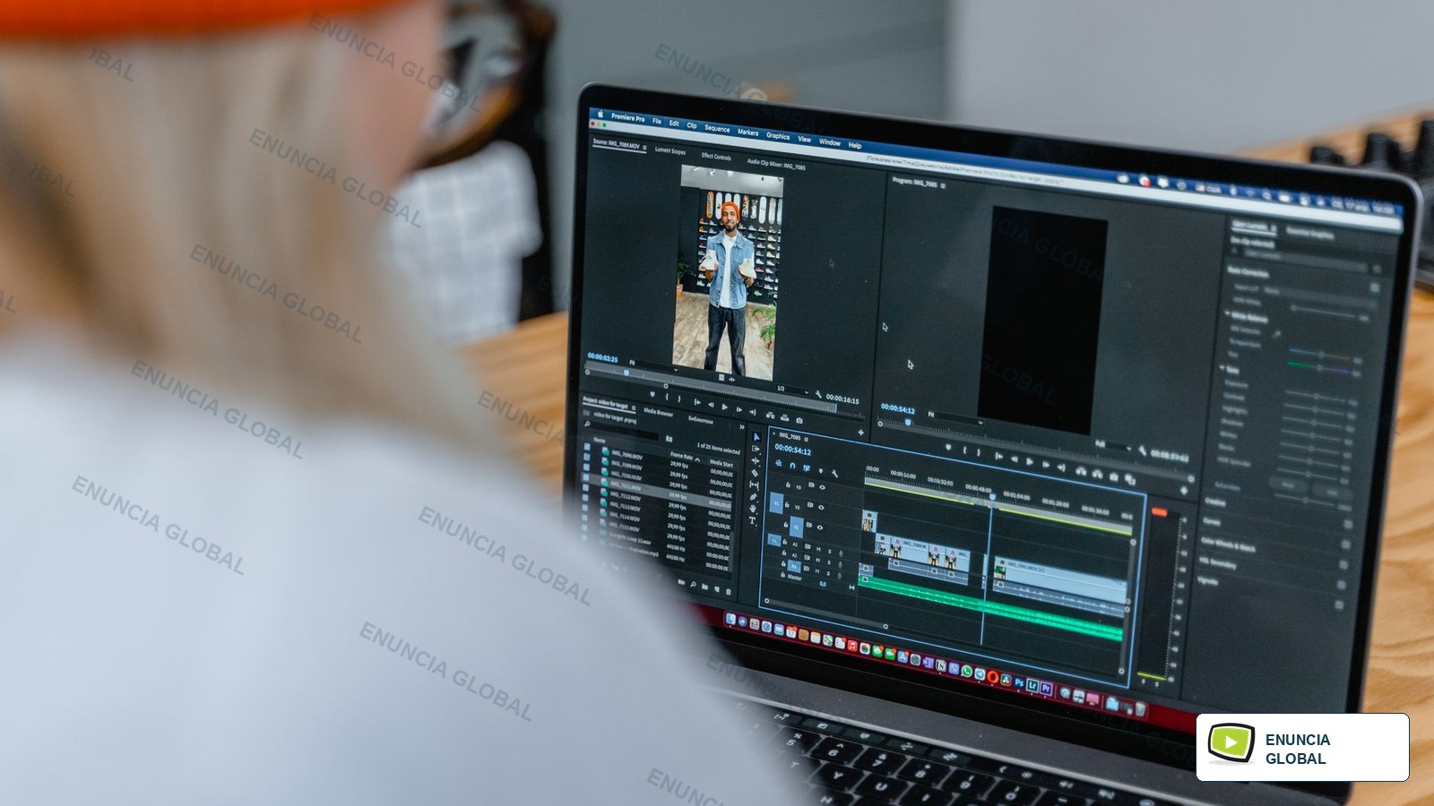Click Overwrite button in Source monitor
Screen dimensions: 1434x806
(784, 417)
